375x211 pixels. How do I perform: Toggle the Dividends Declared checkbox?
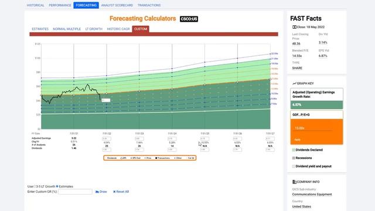[x=294, y=150]
